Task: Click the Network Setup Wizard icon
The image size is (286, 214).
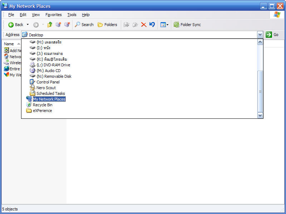Action: 6,56
